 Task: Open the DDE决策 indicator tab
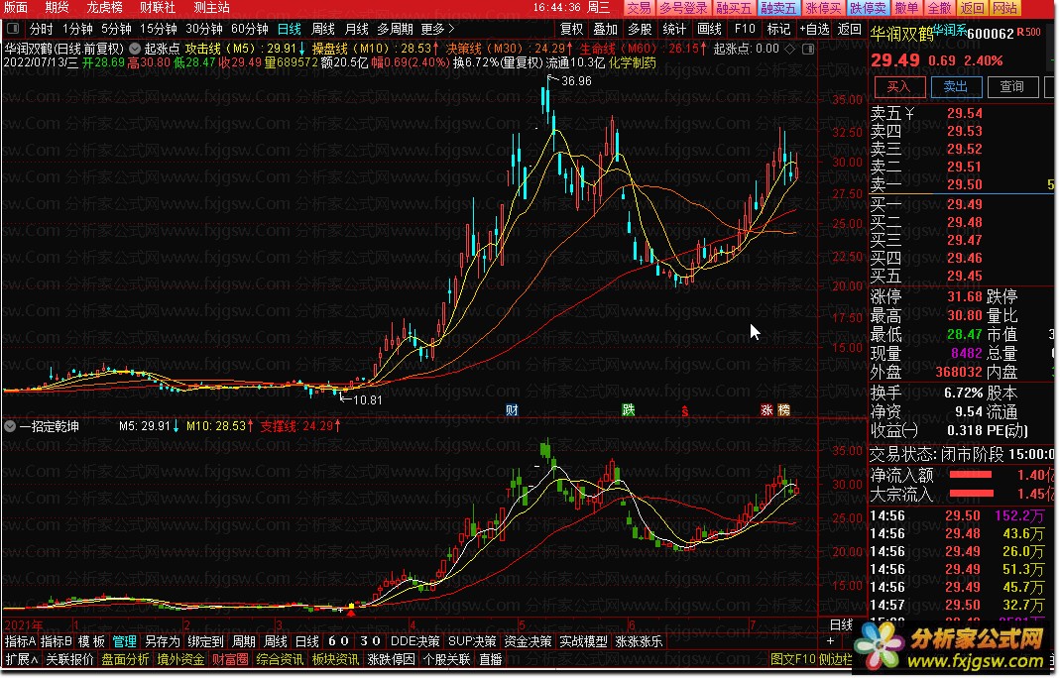click(x=415, y=641)
